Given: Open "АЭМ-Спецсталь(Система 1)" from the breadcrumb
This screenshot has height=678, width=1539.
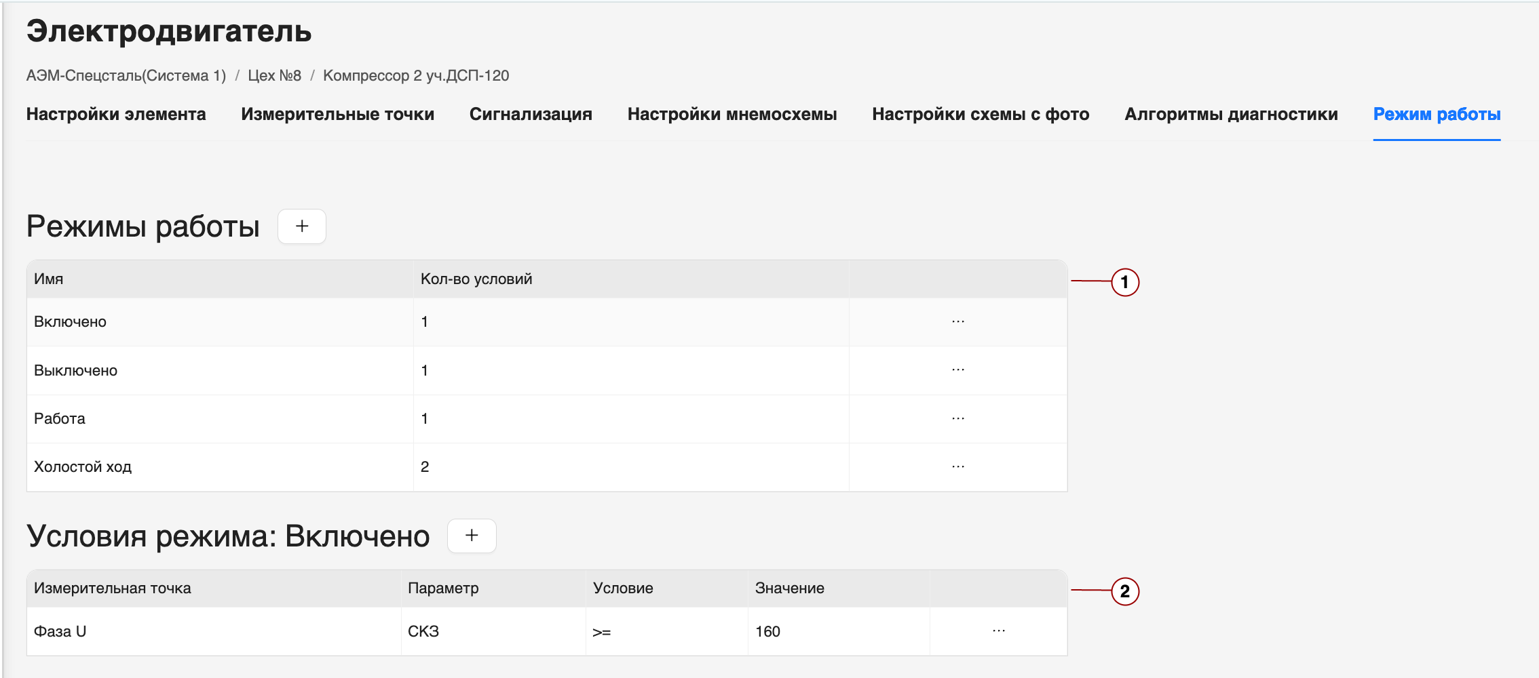Looking at the screenshot, I should point(126,75).
